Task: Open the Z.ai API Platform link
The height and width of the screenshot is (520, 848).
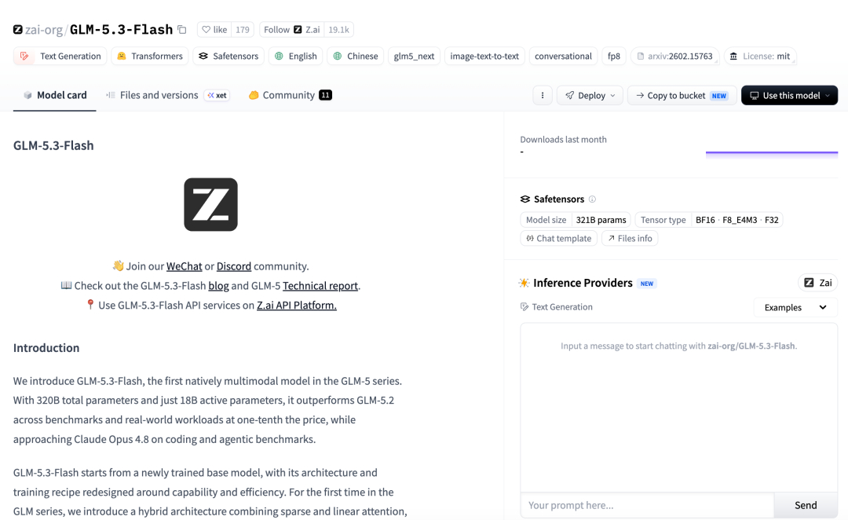Action: (x=296, y=306)
